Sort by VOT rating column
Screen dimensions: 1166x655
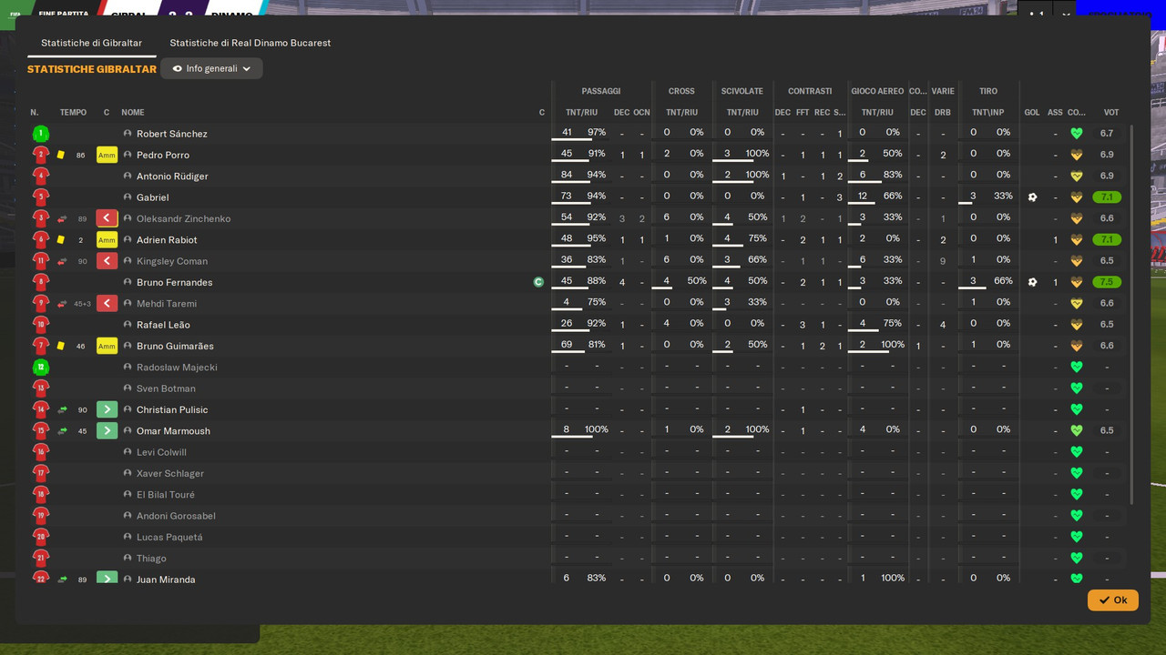click(x=1111, y=113)
